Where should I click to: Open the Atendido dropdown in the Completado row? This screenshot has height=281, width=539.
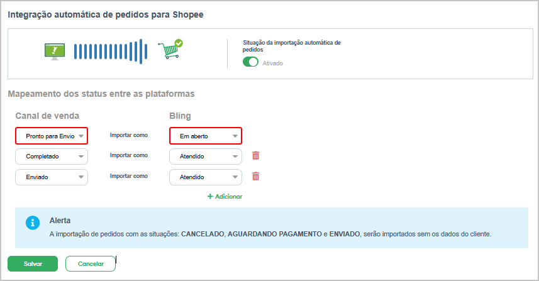206,157
